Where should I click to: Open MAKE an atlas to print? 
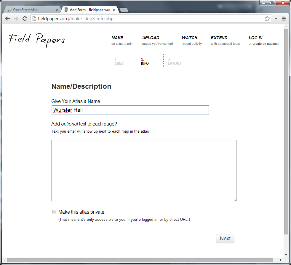122,41
